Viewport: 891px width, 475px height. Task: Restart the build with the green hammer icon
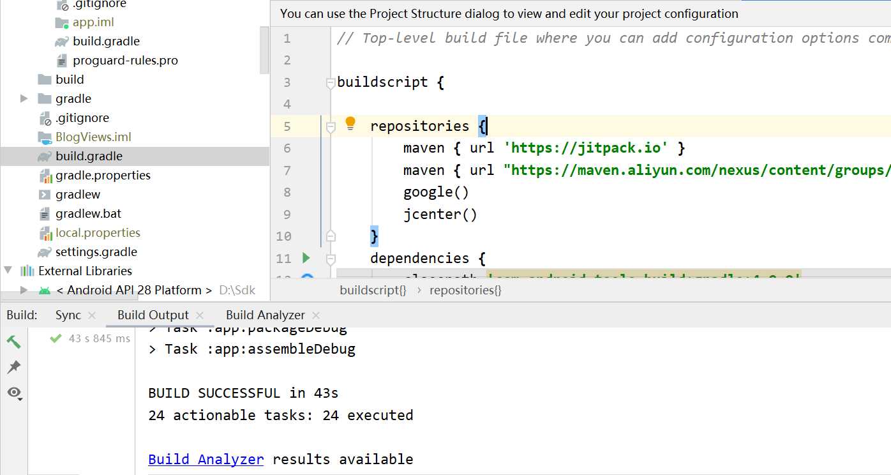pyautogui.click(x=13, y=342)
